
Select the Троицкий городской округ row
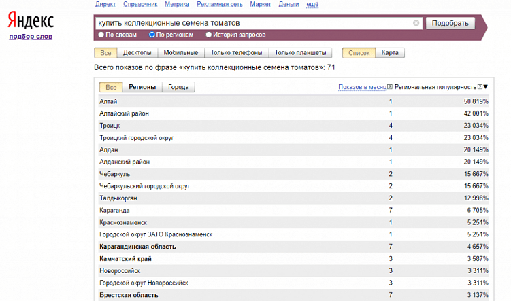pyautogui.click(x=294, y=138)
